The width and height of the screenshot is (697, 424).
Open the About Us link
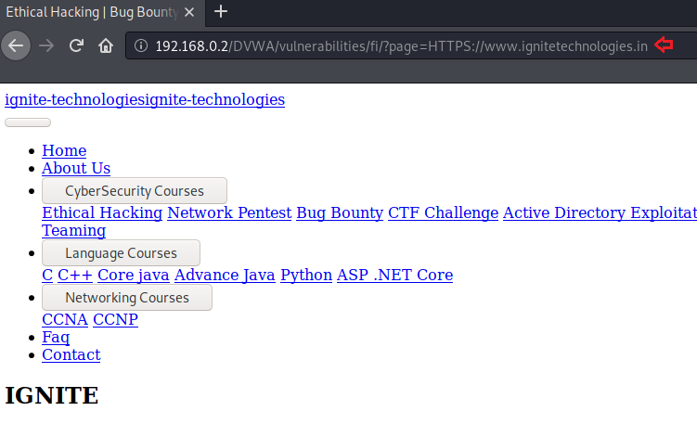pyautogui.click(x=76, y=168)
